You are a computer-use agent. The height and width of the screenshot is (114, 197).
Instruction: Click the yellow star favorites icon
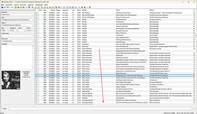(x=26, y=7)
